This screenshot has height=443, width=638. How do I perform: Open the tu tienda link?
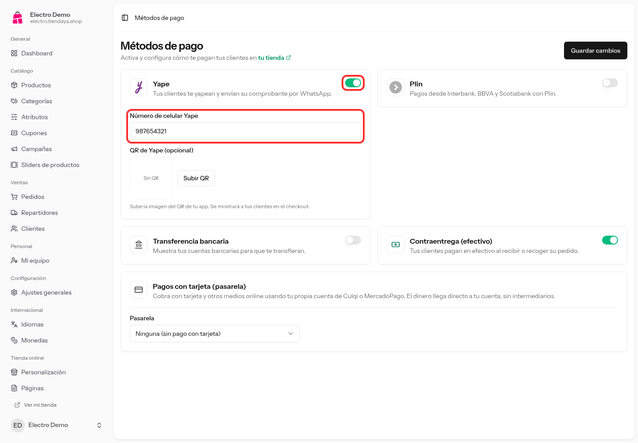[x=274, y=58]
